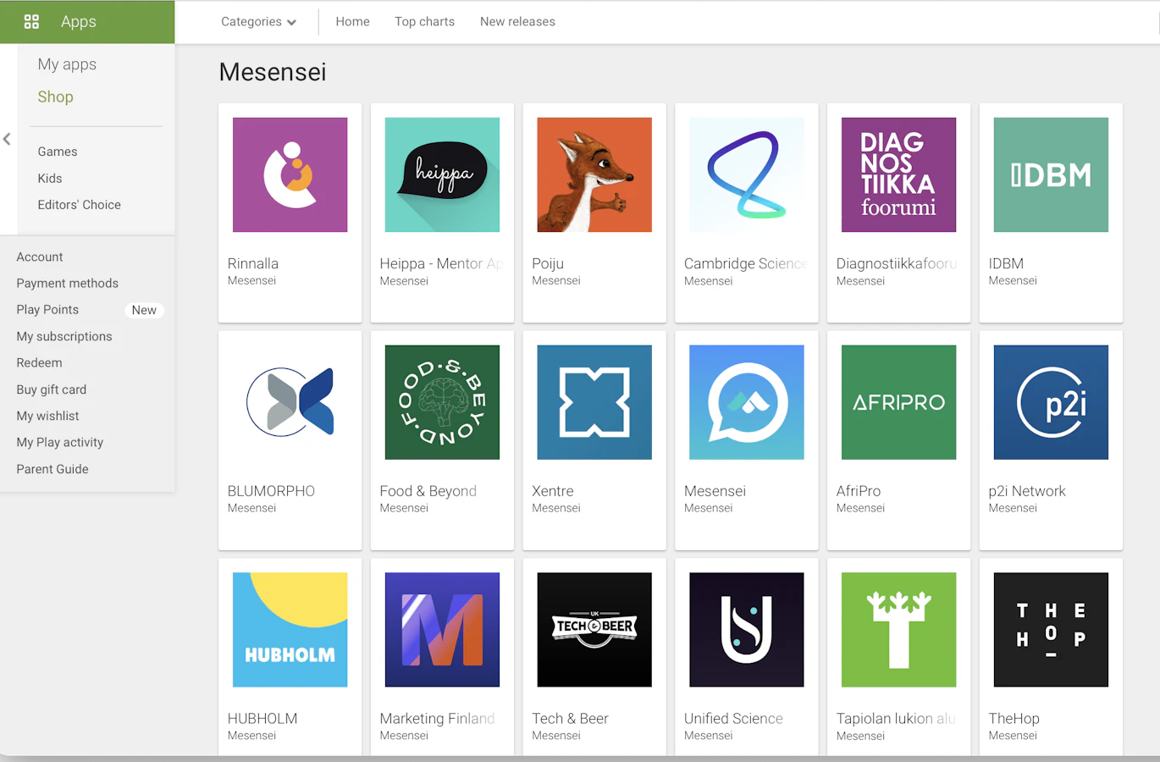This screenshot has width=1160, height=762.
Task: Open the HUBHOLM app icon
Action: coord(290,630)
